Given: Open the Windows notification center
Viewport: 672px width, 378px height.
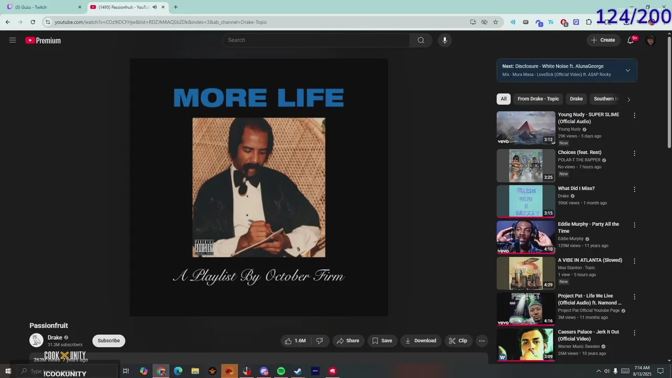Looking at the screenshot, I should click(661, 371).
